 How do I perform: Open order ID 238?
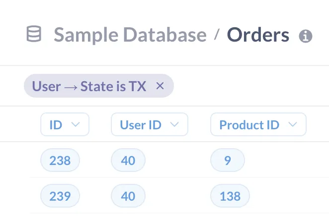[60, 161]
